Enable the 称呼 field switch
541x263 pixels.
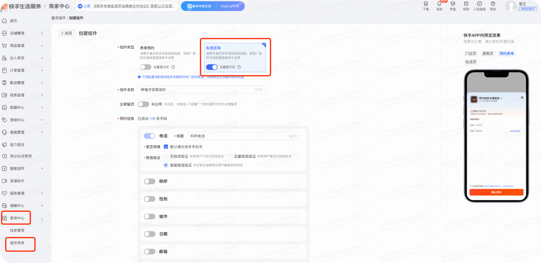(x=150, y=181)
